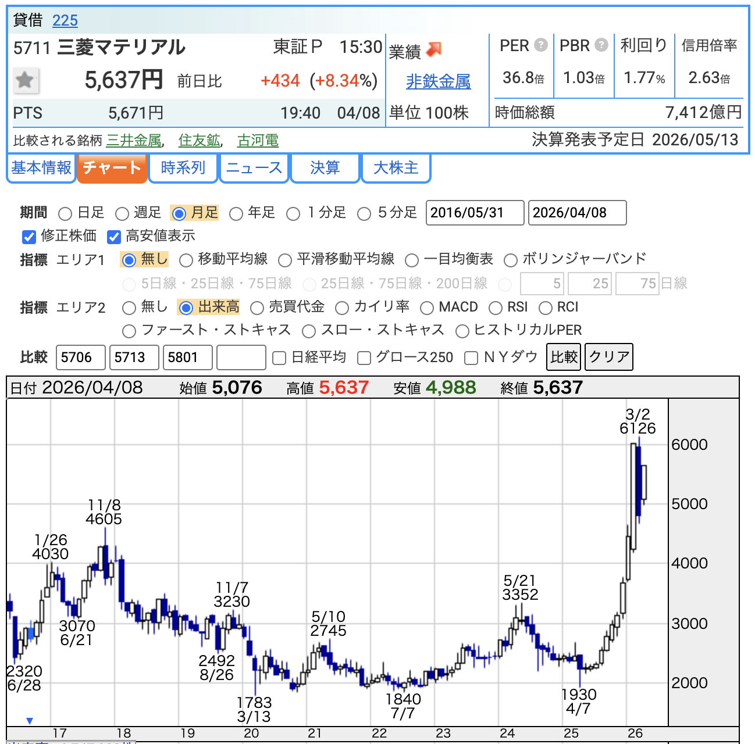The image size is (755, 744).
Task: Open the end date field 2026/04/08
Action: (577, 213)
